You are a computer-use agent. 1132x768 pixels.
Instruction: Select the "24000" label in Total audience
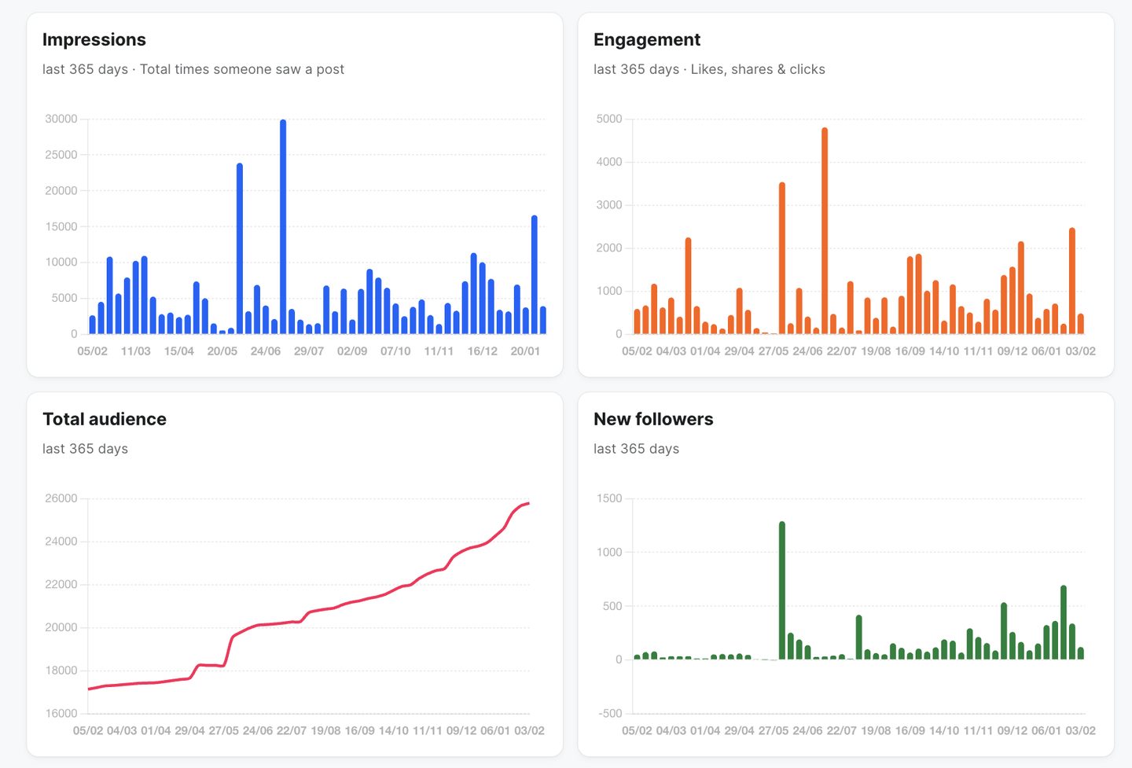click(61, 542)
